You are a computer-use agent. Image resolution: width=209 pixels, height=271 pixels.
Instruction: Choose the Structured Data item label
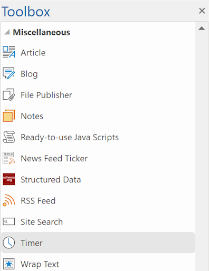point(51,180)
